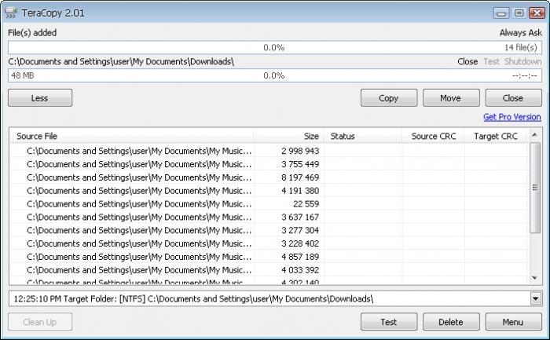Screen dimensions: 550x340
Task: Choose the Test after-completion option
Action: 491,61
